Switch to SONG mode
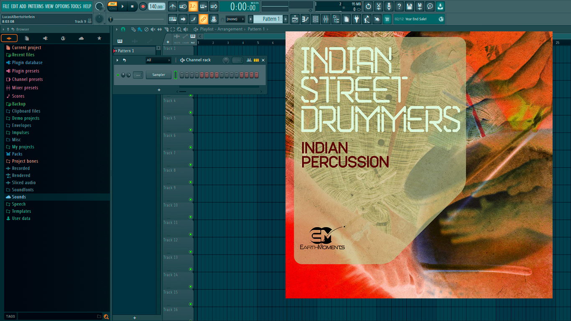Image resolution: width=571 pixels, height=321 pixels. pos(112,8)
